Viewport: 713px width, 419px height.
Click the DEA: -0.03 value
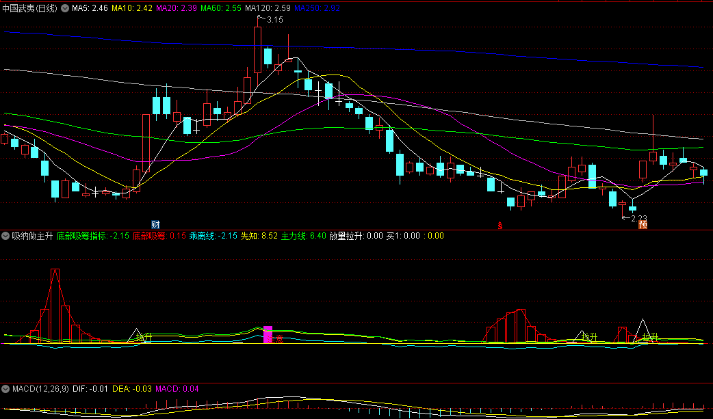(x=132, y=389)
